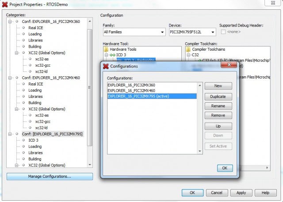Screen dimensions: 283x202
Task: Select xc32-as under PIC32MX360 configuration
Action: point(42,59)
